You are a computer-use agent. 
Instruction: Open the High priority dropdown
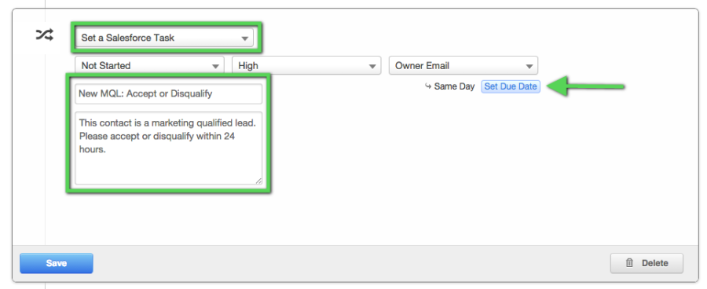[x=306, y=65]
